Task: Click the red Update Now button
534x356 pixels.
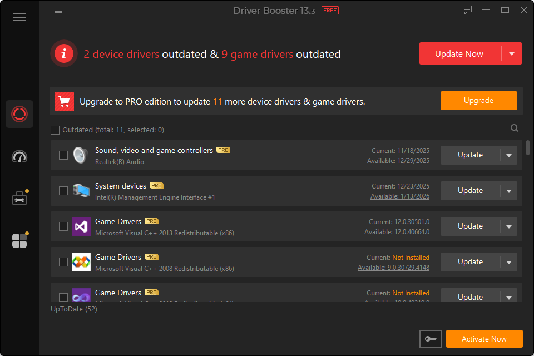Action: tap(460, 54)
